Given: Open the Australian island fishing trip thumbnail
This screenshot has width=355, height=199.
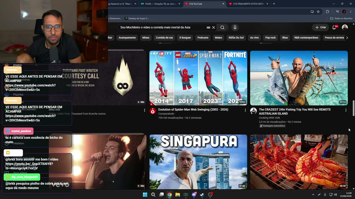Looking at the screenshot, I should click(x=299, y=78).
